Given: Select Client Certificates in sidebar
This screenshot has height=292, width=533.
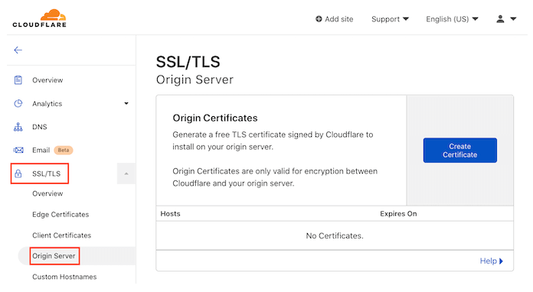Looking at the screenshot, I should coord(61,235).
